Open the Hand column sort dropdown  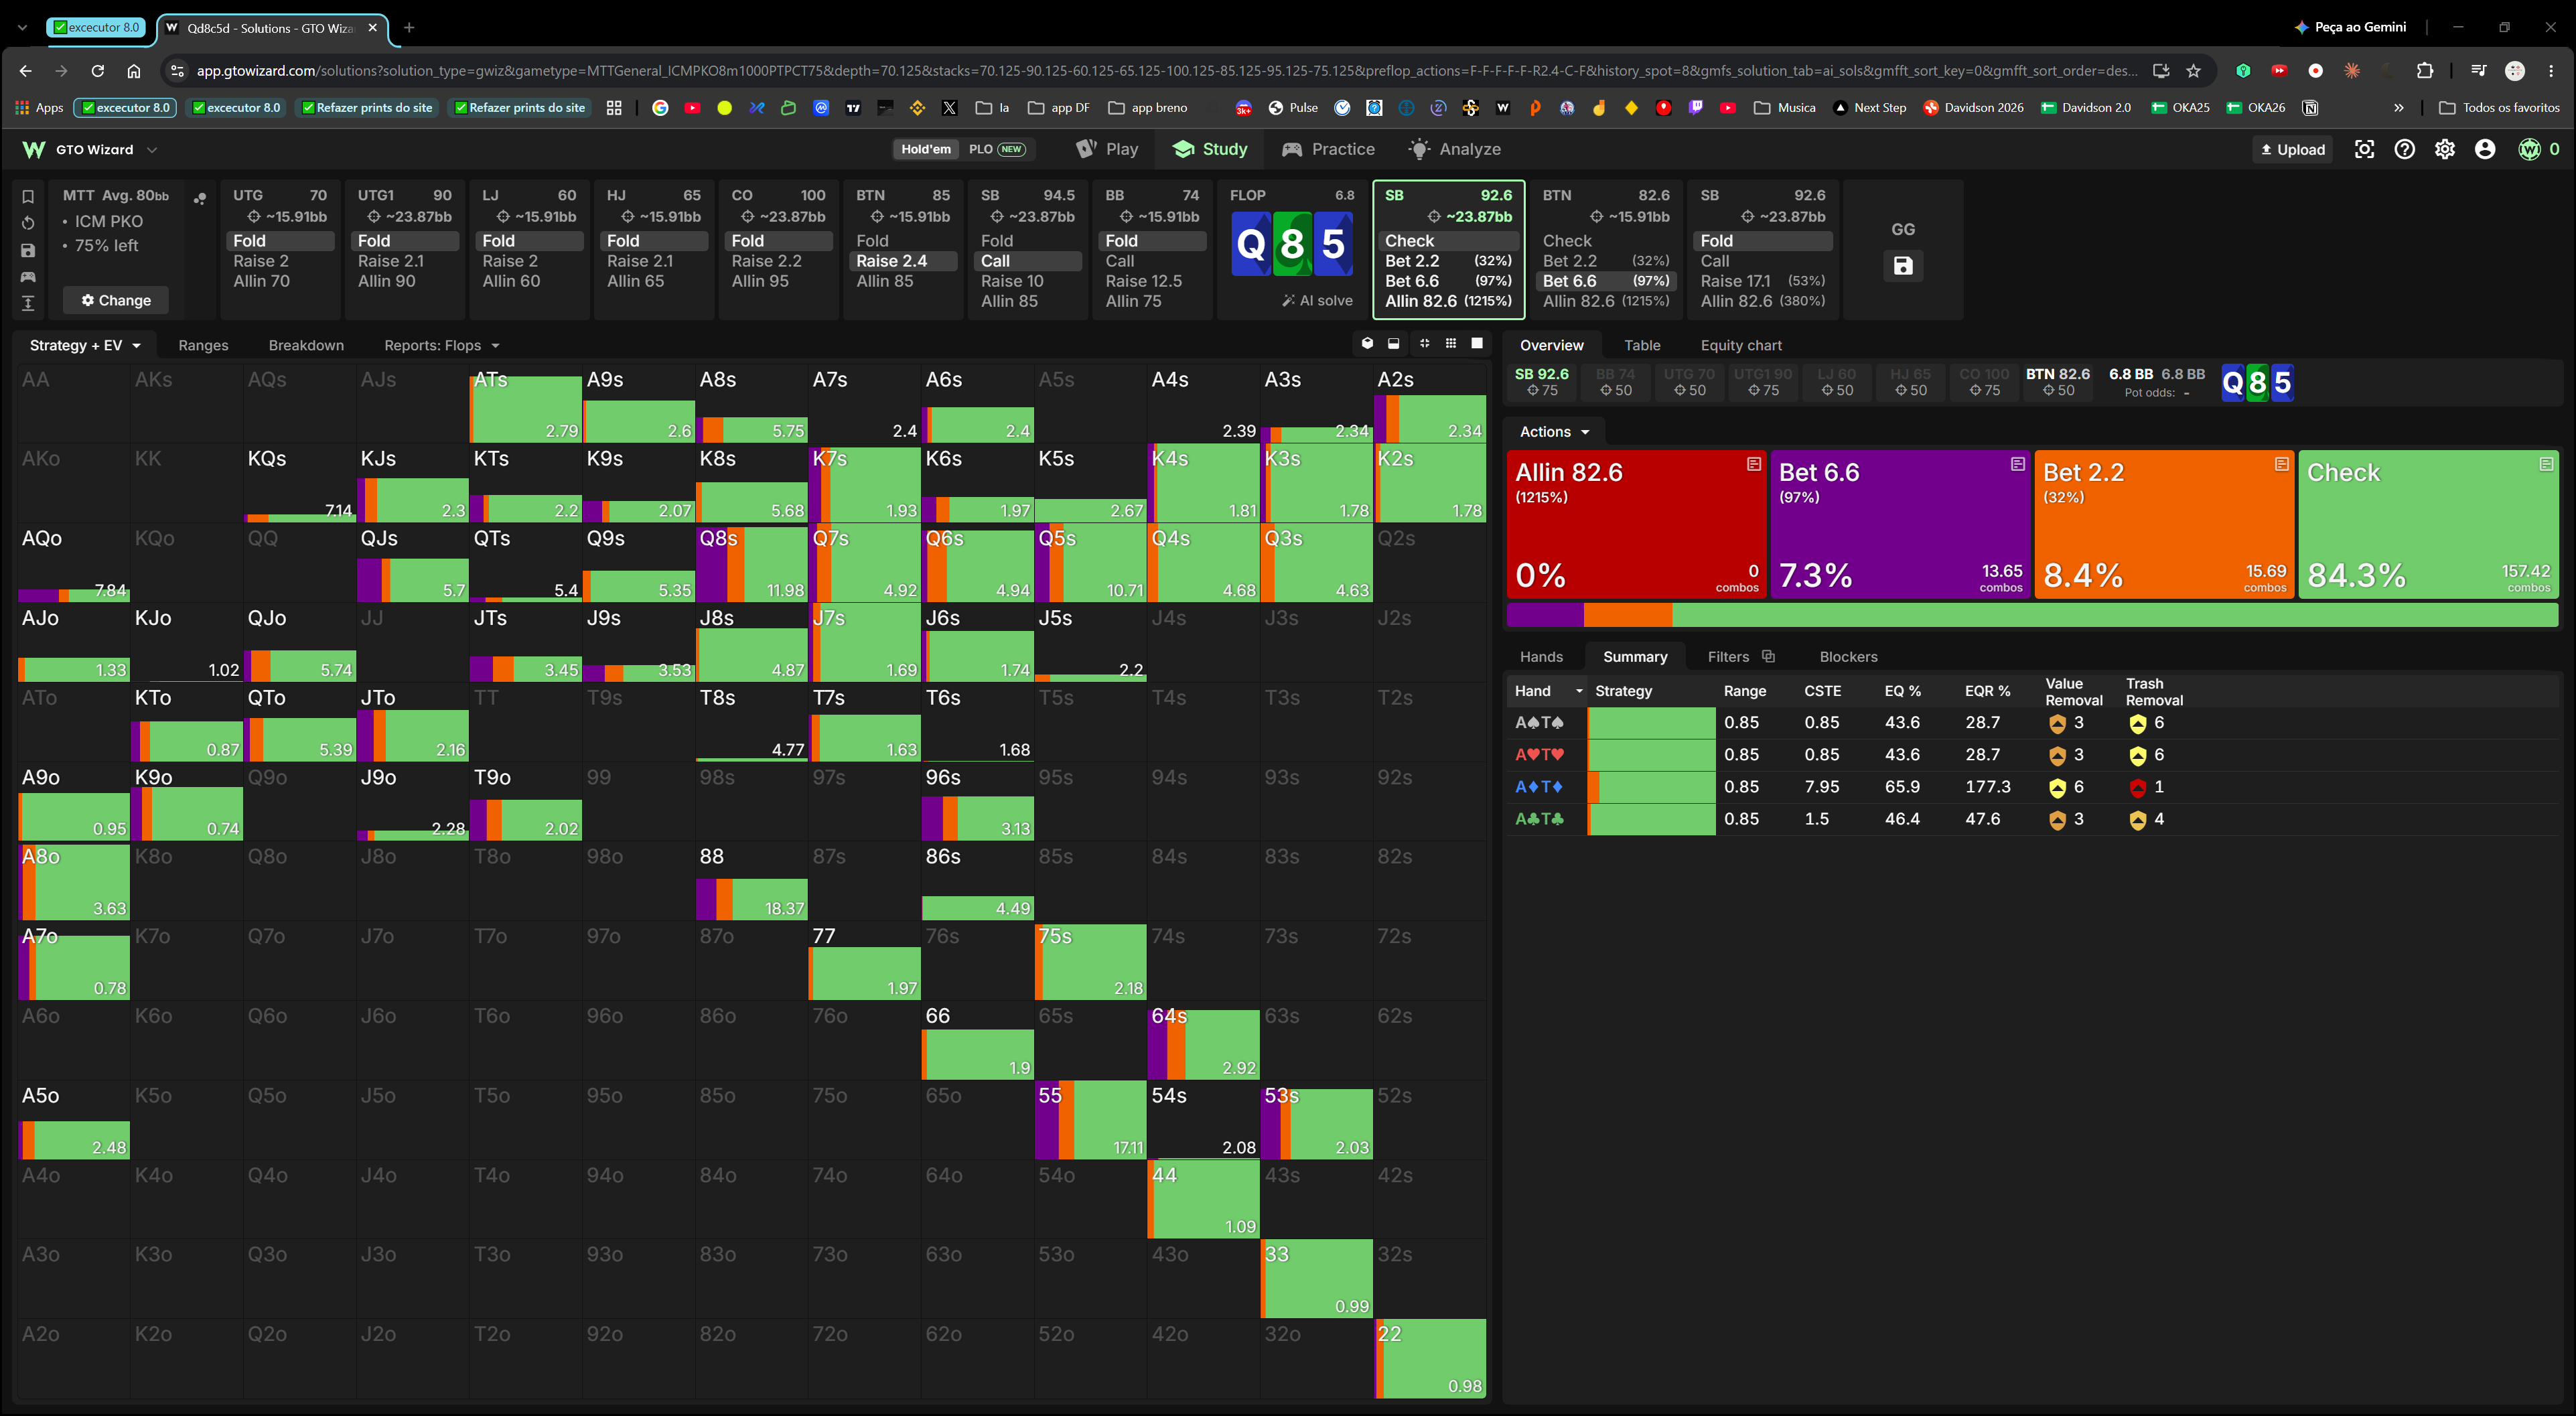tap(1580, 691)
